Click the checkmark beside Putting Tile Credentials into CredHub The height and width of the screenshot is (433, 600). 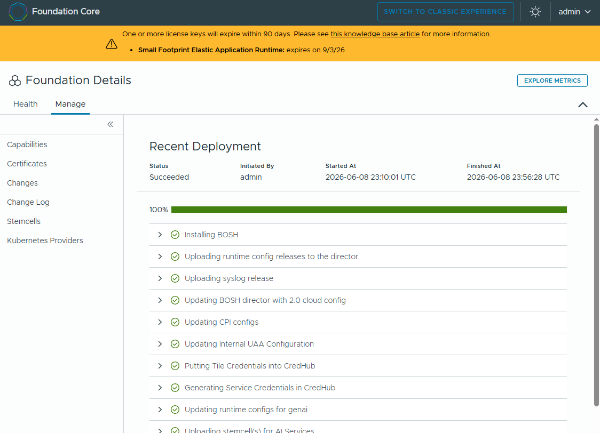(x=175, y=366)
